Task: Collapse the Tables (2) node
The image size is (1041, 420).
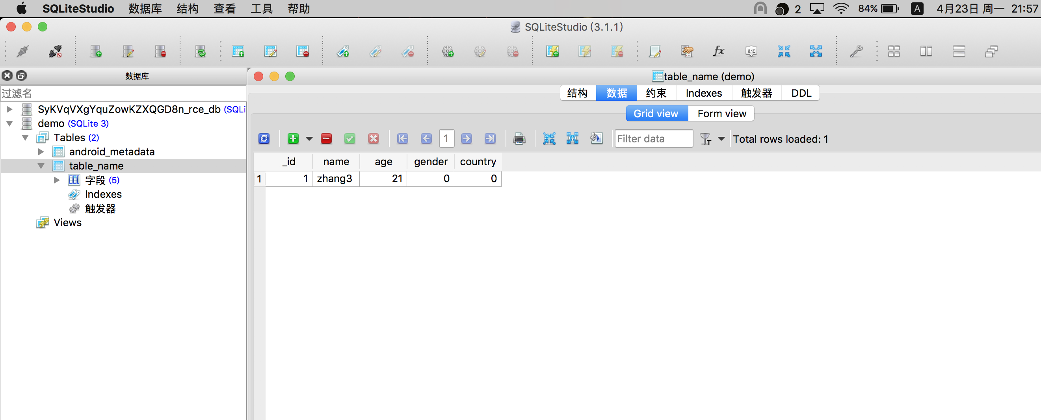Action: click(x=26, y=138)
